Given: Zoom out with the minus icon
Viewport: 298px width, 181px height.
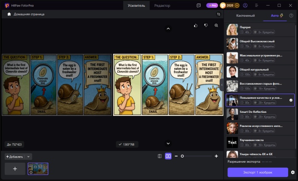Looking at the screenshot, I should coord(176,156).
